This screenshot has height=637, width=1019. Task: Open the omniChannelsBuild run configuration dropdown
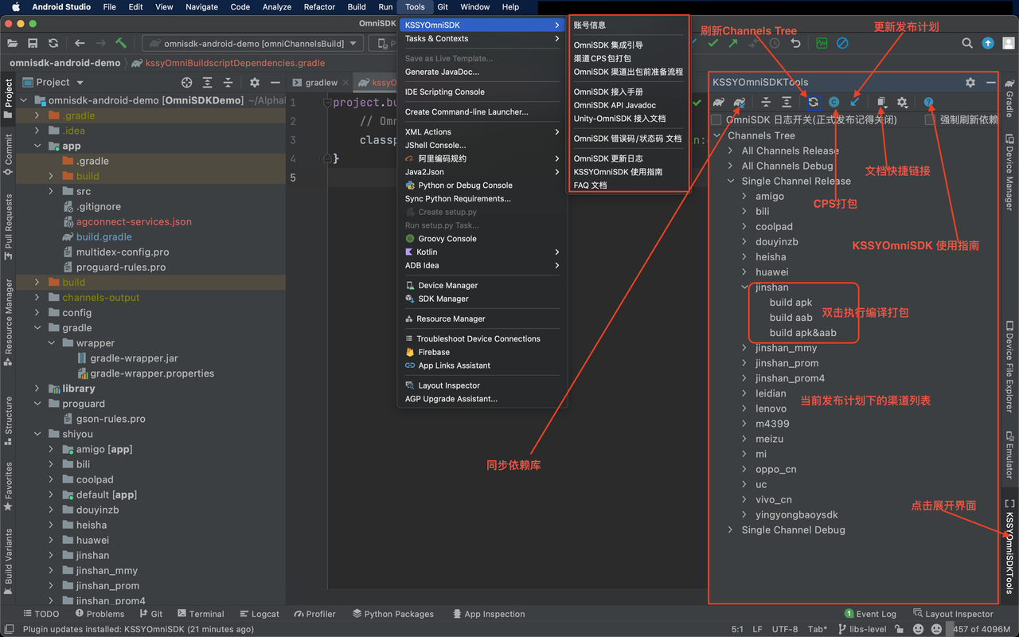[254, 43]
